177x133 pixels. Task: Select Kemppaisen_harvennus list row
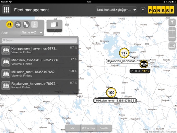pyautogui.click(x=39, y=50)
